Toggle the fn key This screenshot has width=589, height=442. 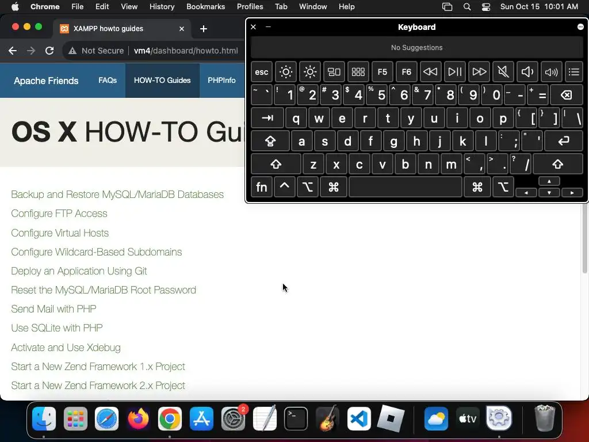(262, 187)
